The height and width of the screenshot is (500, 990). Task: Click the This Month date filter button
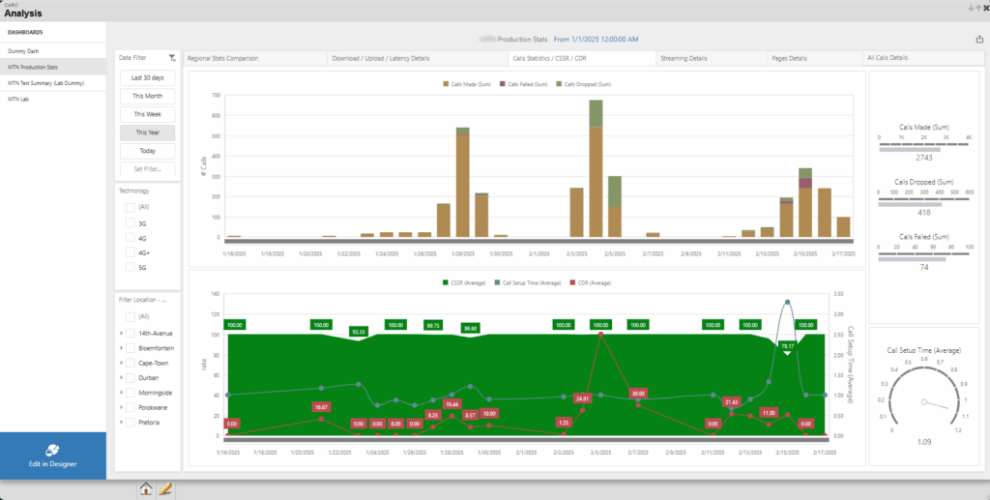coord(147,97)
